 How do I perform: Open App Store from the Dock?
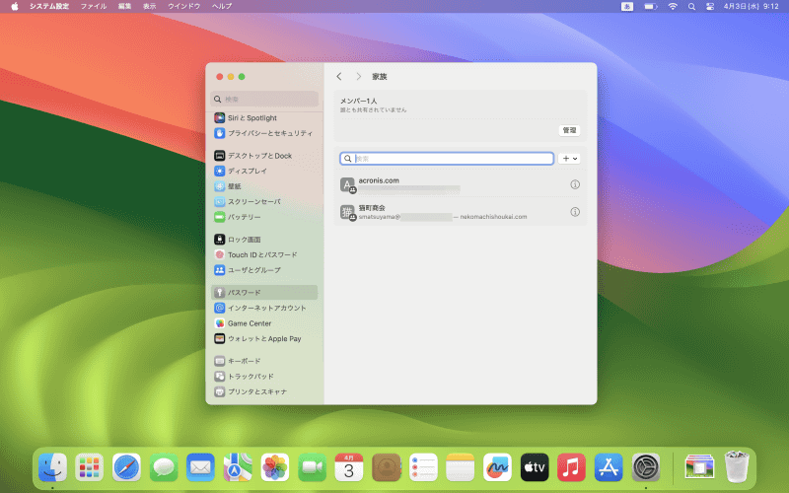pyautogui.click(x=609, y=467)
